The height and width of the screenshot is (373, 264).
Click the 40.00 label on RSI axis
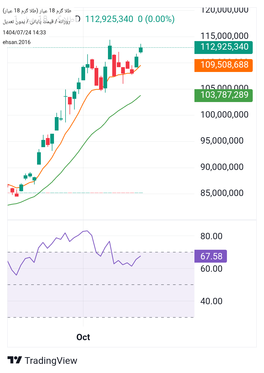pyautogui.click(x=211, y=301)
